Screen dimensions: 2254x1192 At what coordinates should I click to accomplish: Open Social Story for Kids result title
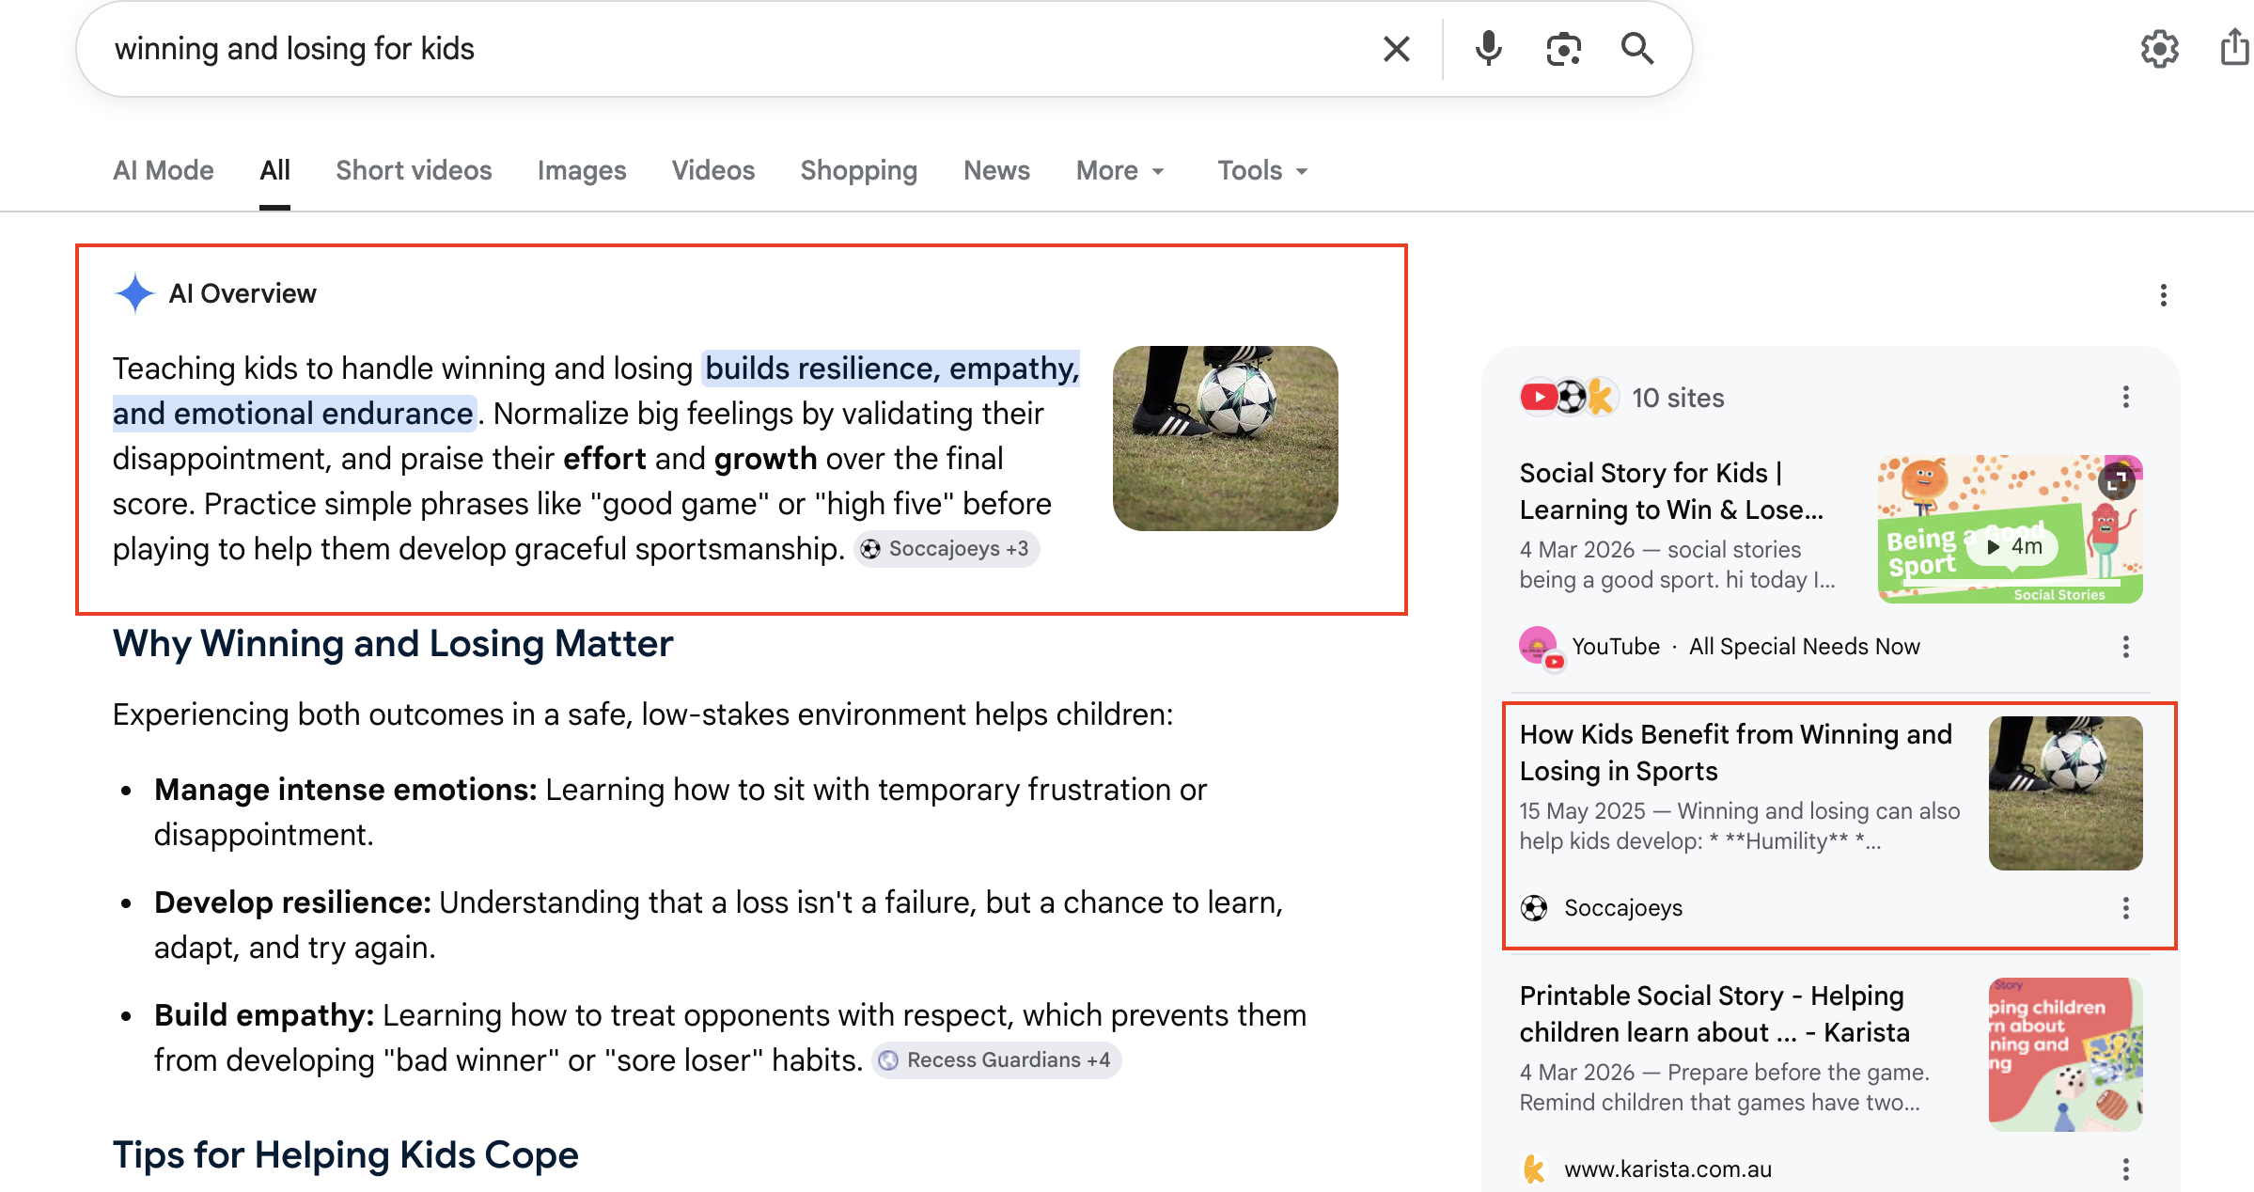click(1671, 491)
